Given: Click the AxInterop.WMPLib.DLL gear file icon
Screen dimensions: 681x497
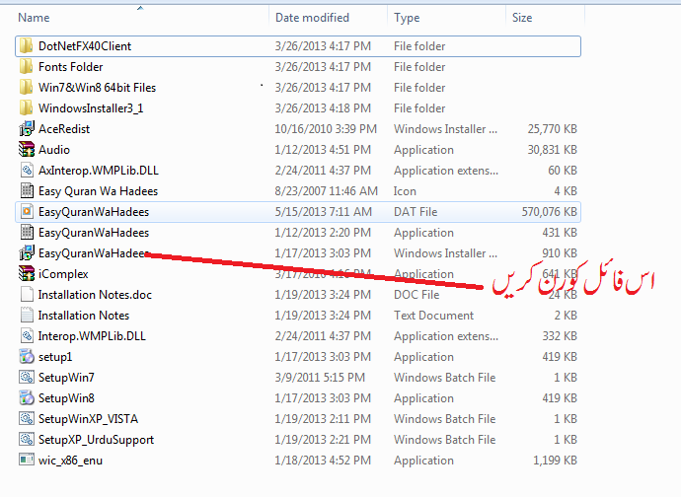Looking at the screenshot, I should 27,171.
